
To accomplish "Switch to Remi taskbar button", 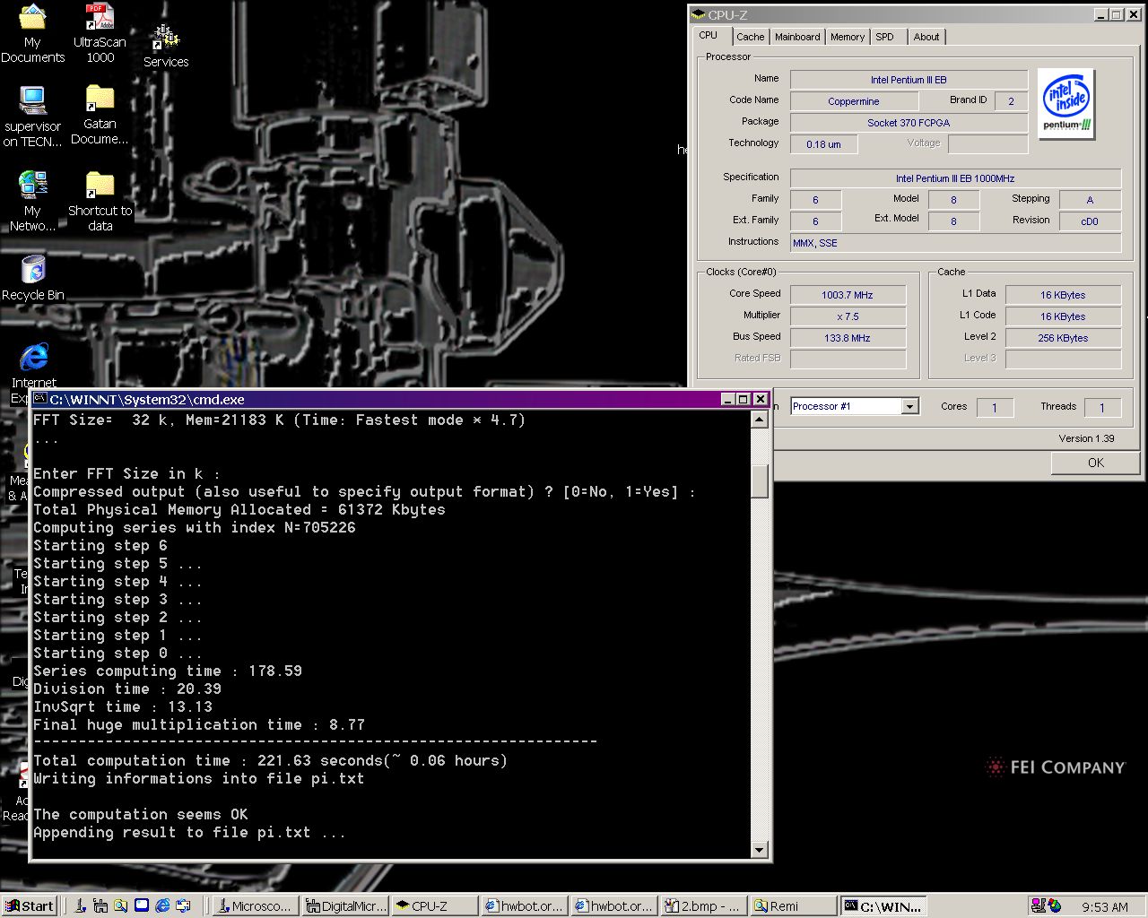I will pyautogui.click(x=794, y=906).
